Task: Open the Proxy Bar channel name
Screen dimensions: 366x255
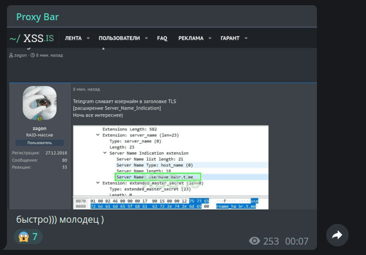Action: coord(38,17)
